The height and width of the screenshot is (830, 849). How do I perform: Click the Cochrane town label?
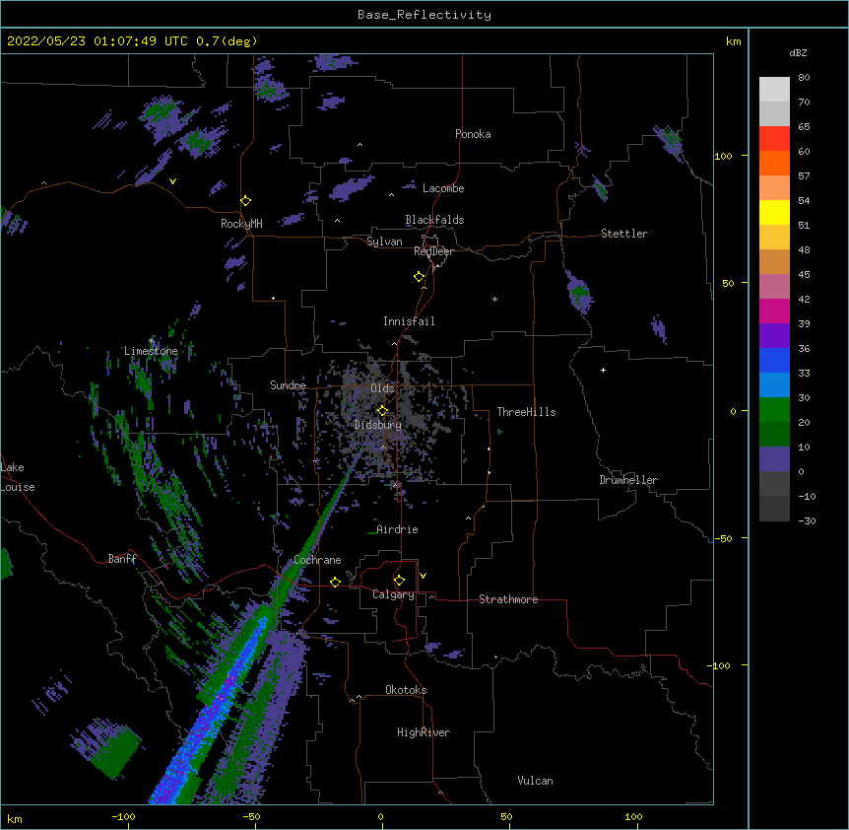[317, 560]
